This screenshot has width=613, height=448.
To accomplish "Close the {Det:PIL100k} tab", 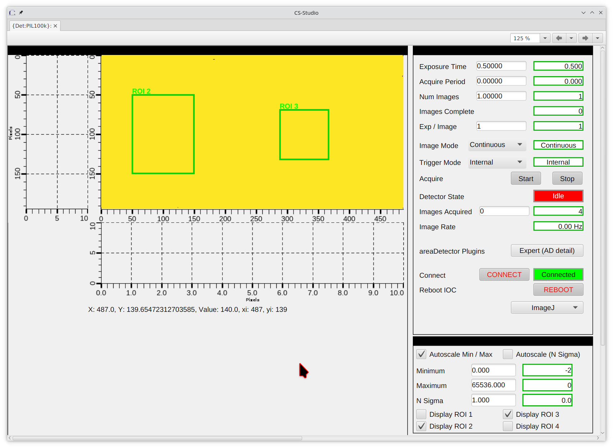I will [55, 26].
